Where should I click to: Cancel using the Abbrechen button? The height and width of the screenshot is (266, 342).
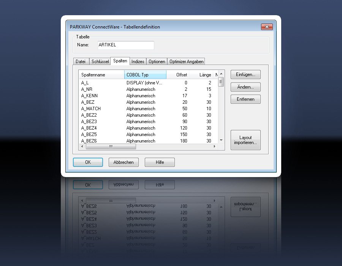click(x=123, y=162)
